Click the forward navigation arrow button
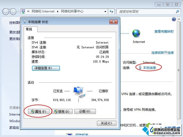Screen dimensions: 183x137 click(13, 12)
